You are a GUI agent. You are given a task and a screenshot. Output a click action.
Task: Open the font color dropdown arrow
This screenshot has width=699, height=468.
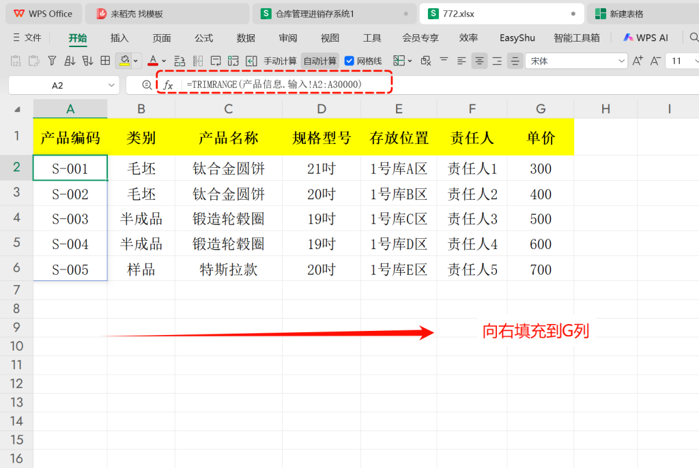164,61
